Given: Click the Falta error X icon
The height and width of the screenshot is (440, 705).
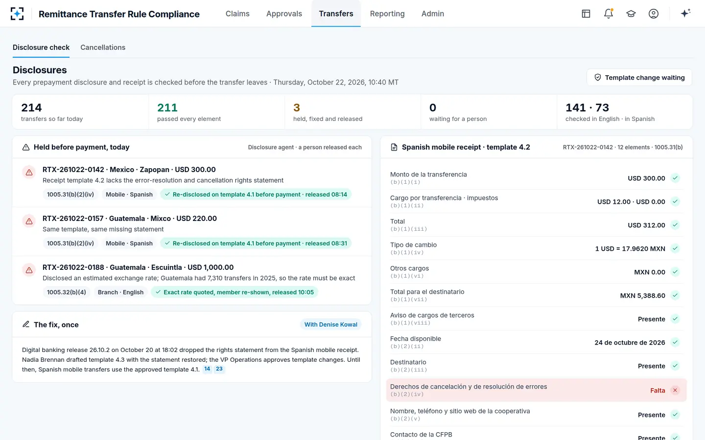Looking at the screenshot, I should pyautogui.click(x=675, y=390).
